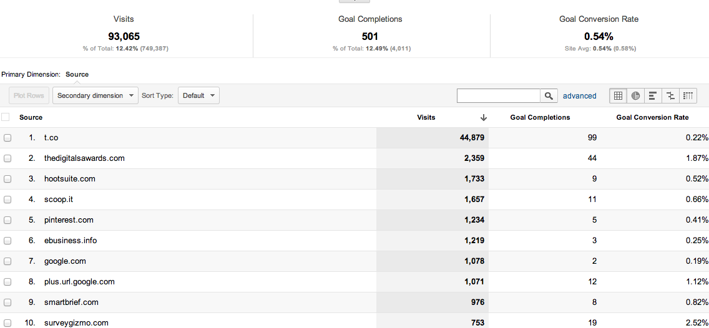The image size is (709, 328).
Task: Tick the checkbox for the t.co row
Action: 7,138
